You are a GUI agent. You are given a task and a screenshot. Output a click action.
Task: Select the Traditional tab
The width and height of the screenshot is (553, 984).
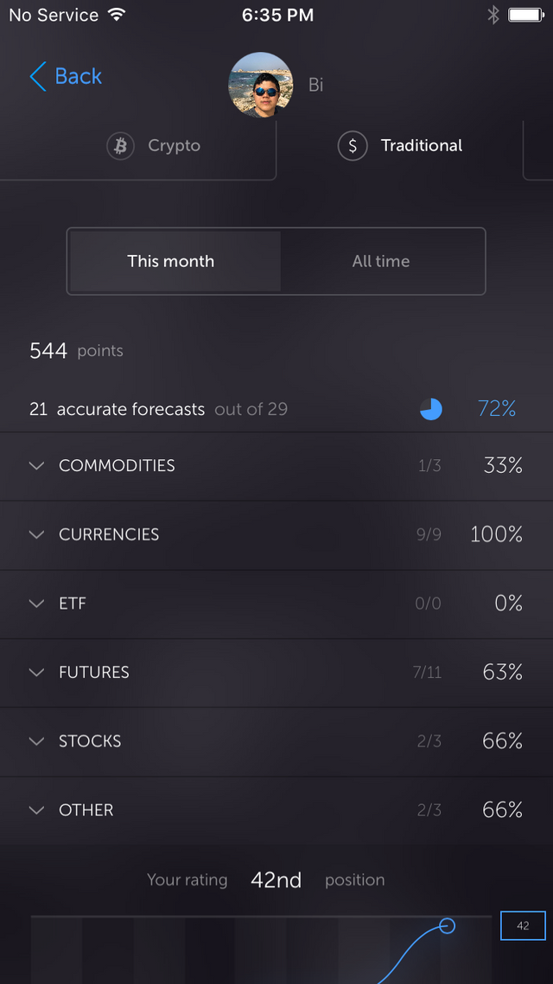400,146
